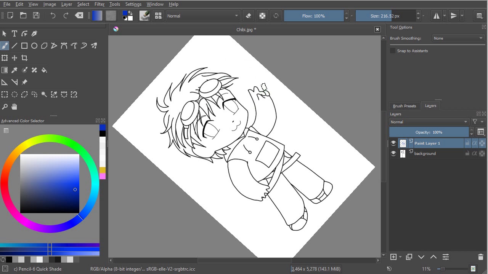This screenshot has width=488, height=274.
Task: Open the brush presets chooser grid icon
Action: (x=158, y=16)
